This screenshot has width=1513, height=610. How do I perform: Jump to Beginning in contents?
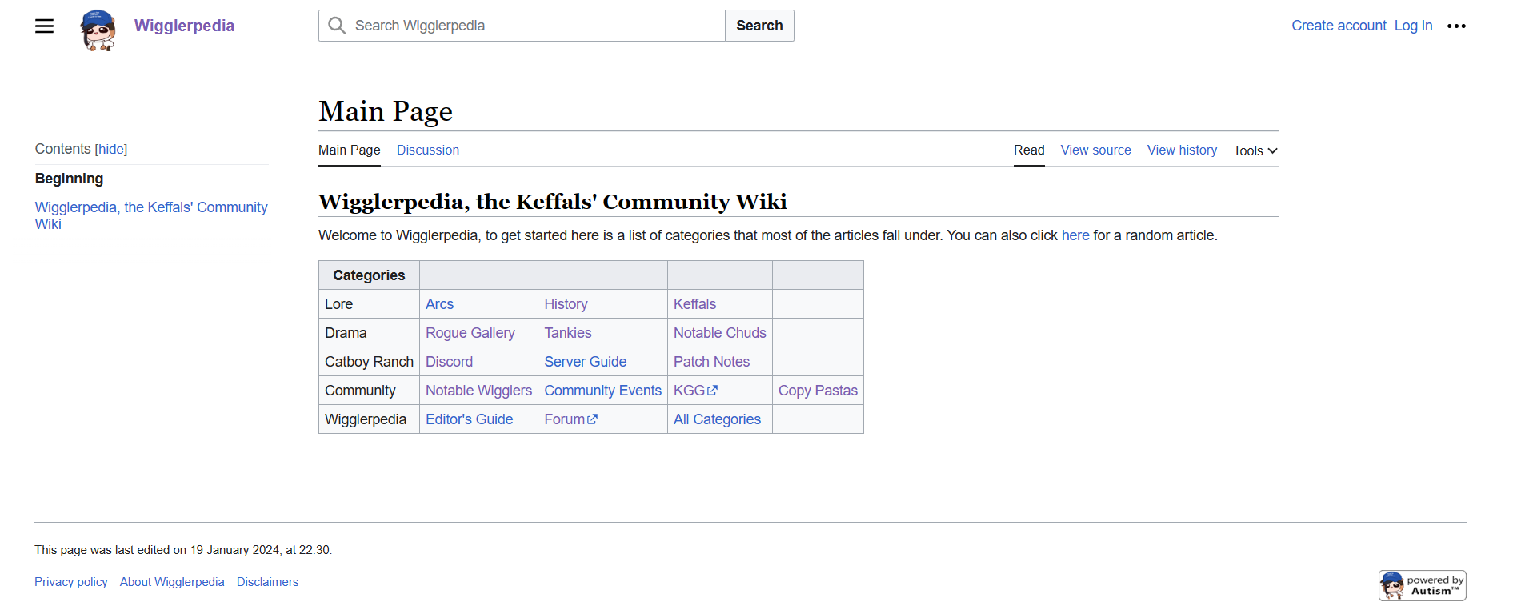(x=69, y=179)
